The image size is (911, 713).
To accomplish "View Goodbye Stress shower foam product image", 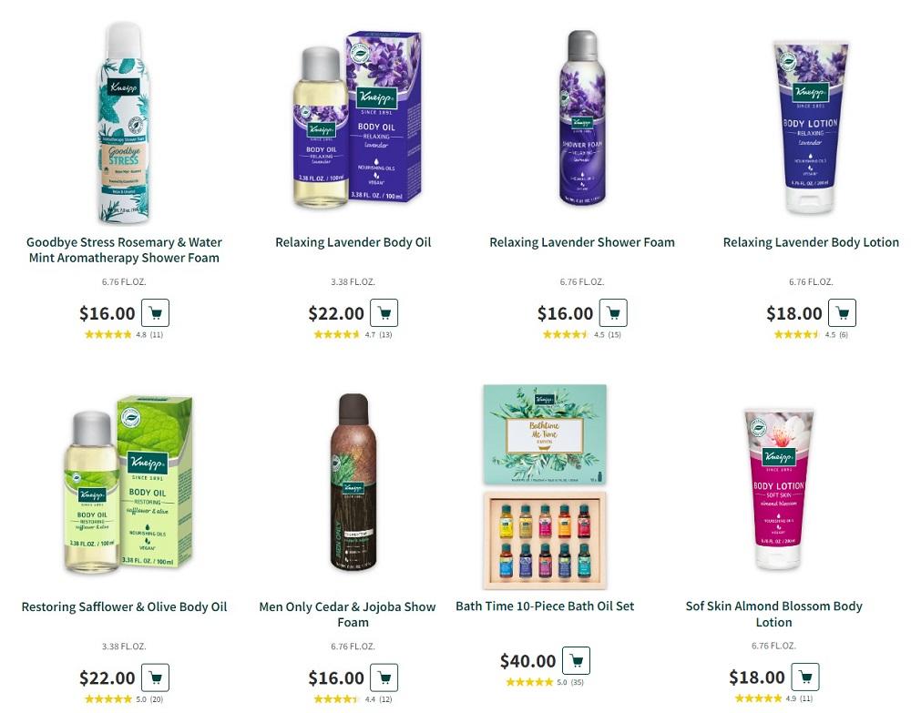I will coord(124,123).
